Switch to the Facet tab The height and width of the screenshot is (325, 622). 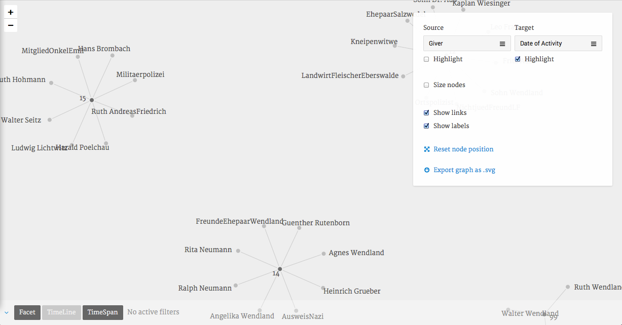coord(27,312)
